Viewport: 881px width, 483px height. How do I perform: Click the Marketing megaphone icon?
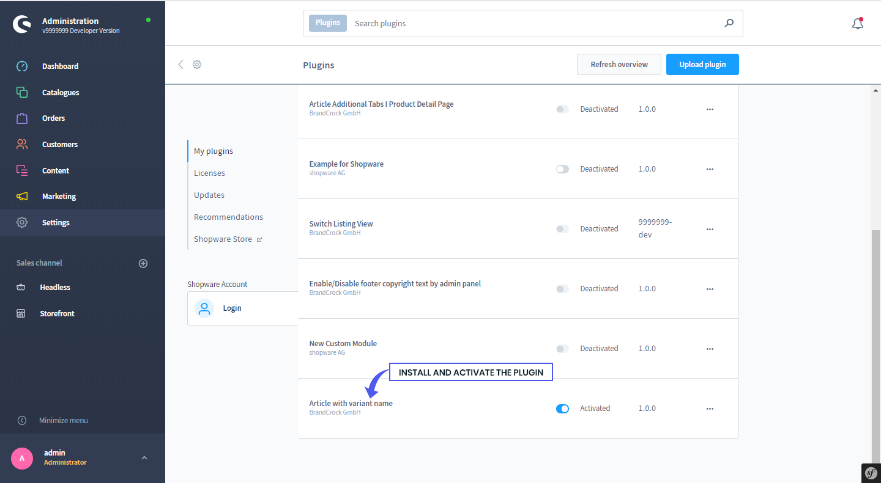click(22, 197)
